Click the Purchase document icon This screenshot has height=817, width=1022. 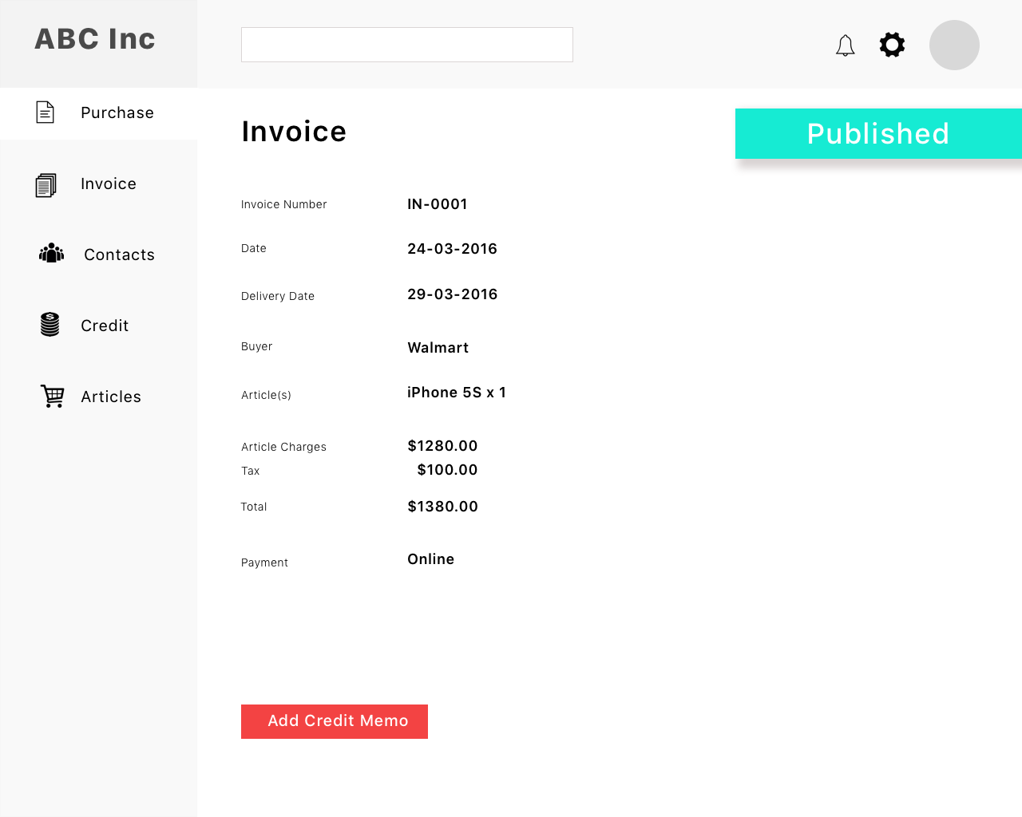click(x=46, y=112)
